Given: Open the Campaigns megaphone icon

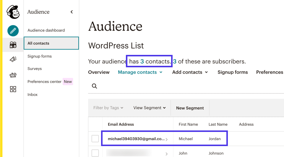Looking at the screenshot, I should 13,59.
